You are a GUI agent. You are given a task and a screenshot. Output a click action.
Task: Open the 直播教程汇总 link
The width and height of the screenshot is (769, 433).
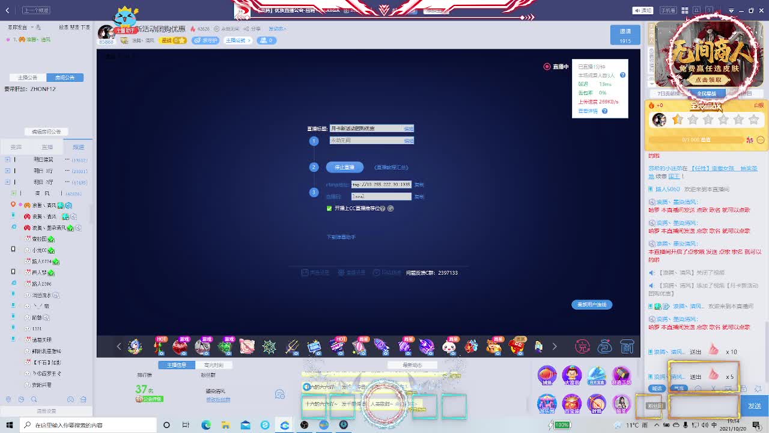391,167
